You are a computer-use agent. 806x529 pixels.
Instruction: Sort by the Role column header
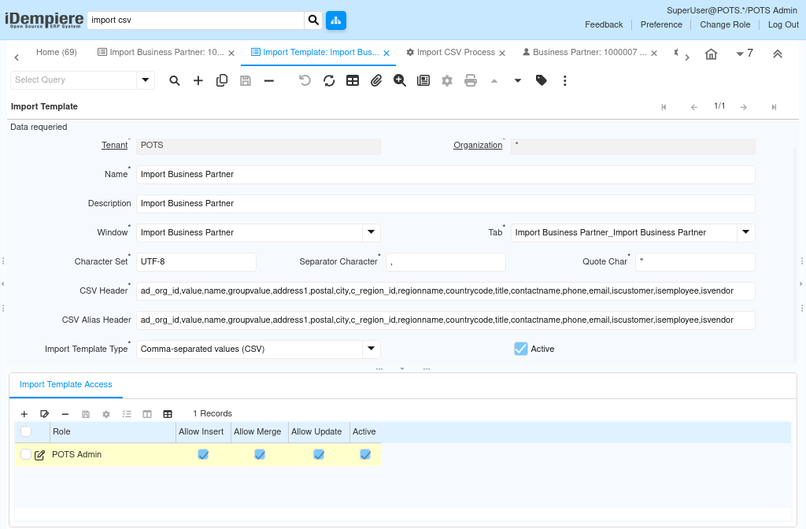113,432
